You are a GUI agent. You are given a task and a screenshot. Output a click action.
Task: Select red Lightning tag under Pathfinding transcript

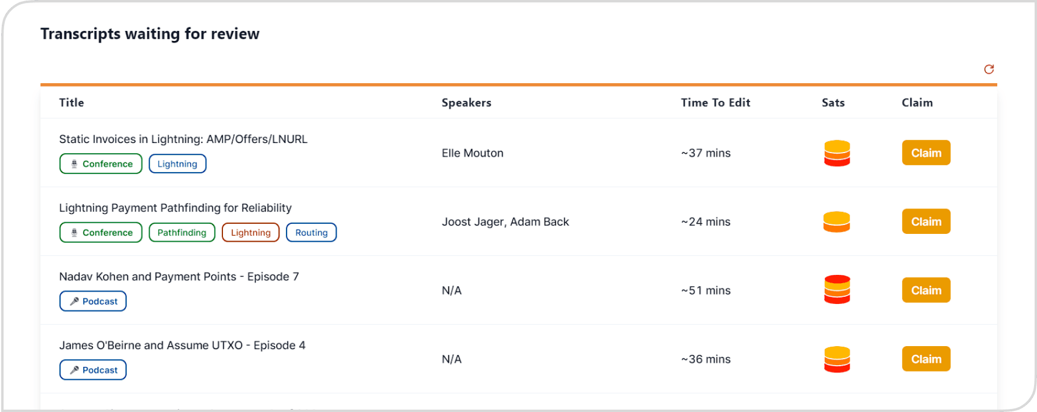[250, 233]
